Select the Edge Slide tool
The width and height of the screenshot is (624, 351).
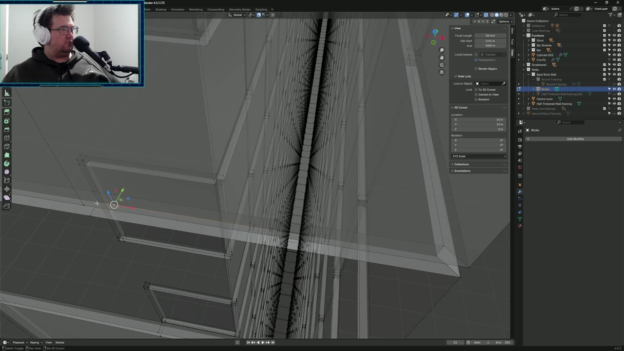[7, 180]
